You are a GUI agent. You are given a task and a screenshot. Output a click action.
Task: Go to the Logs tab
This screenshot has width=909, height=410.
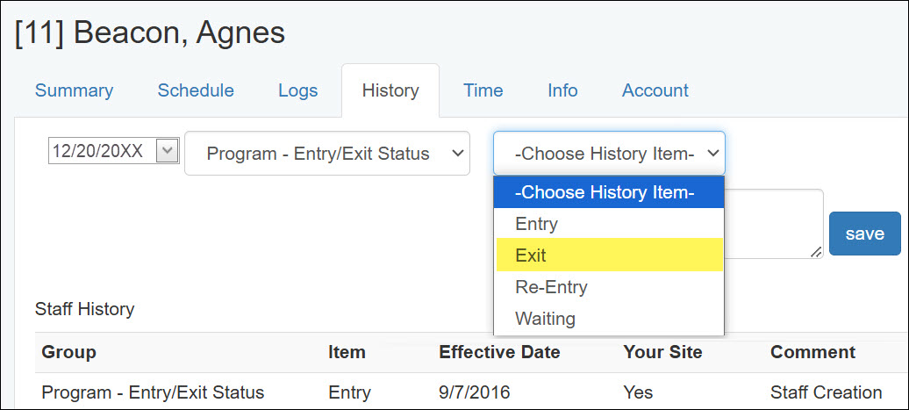point(297,90)
